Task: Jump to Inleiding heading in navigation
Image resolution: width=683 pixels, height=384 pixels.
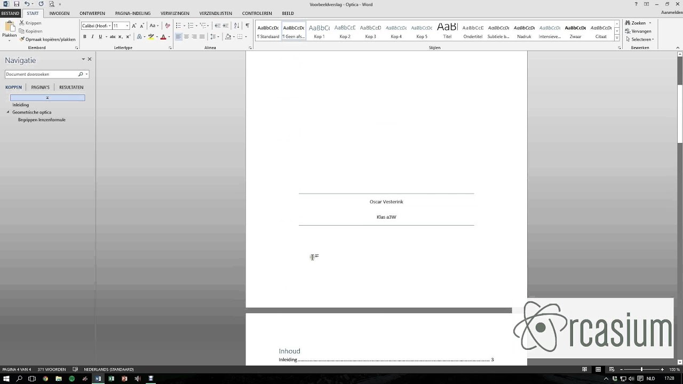Action: point(21,105)
